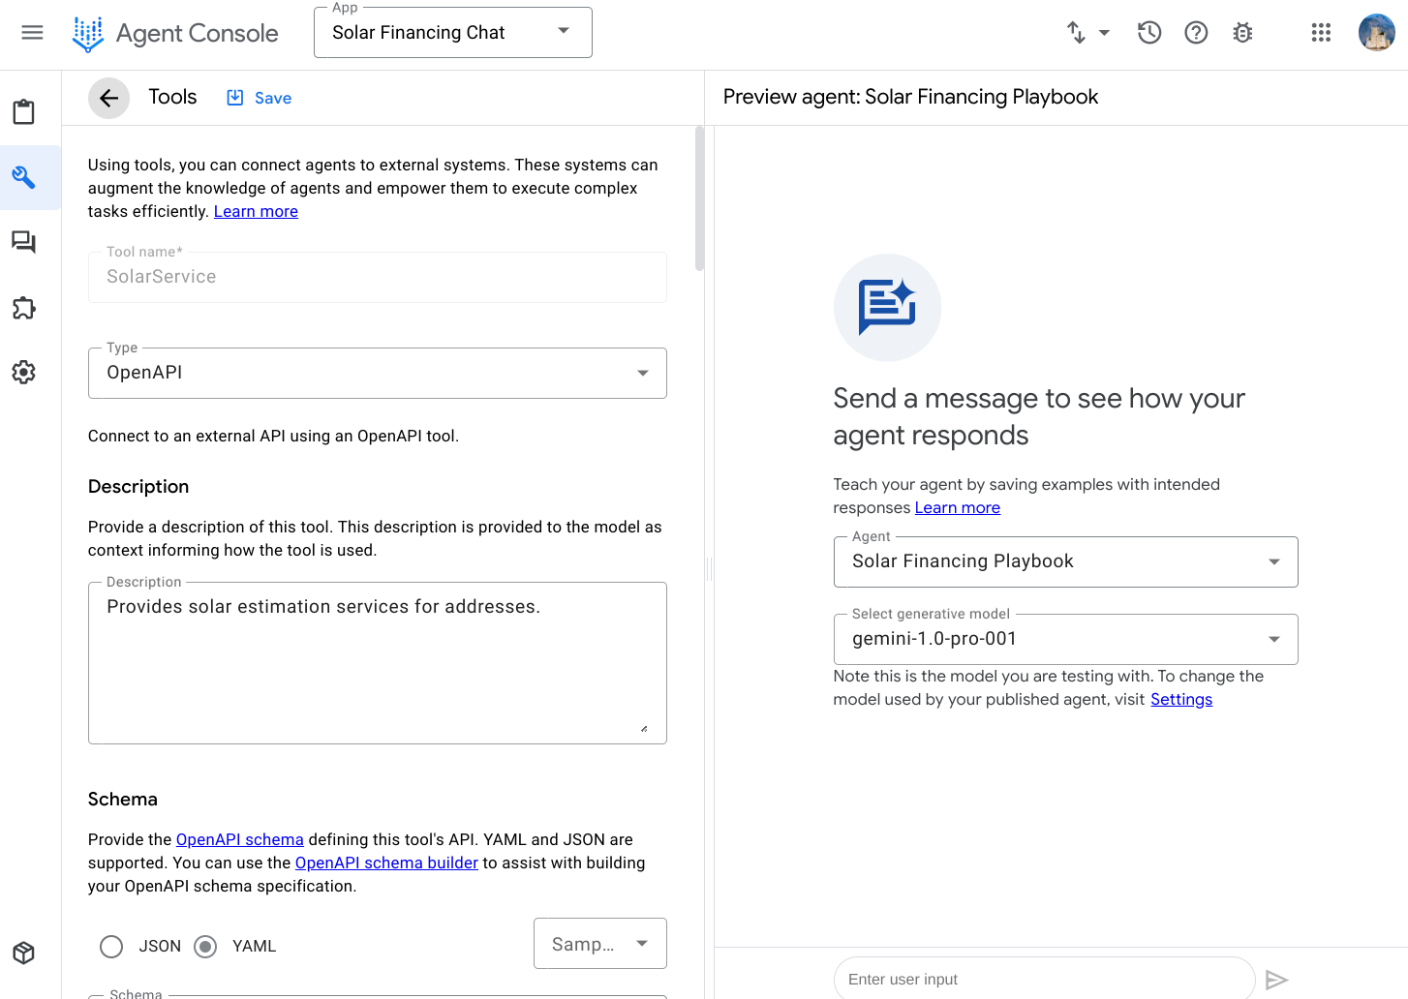
Task: Open the Agent Solar Financing Playbook dropdown
Action: point(1065,561)
